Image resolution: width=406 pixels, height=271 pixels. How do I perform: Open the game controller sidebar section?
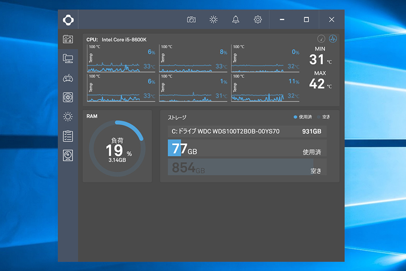tap(68, 78)
